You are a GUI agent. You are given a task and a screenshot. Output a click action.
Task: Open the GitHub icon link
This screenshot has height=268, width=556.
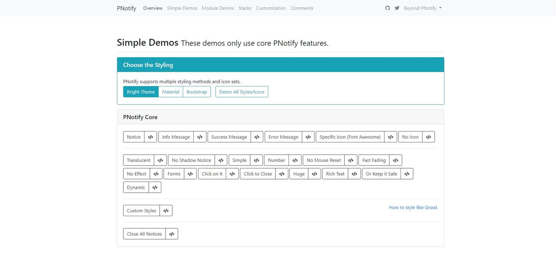388,8
